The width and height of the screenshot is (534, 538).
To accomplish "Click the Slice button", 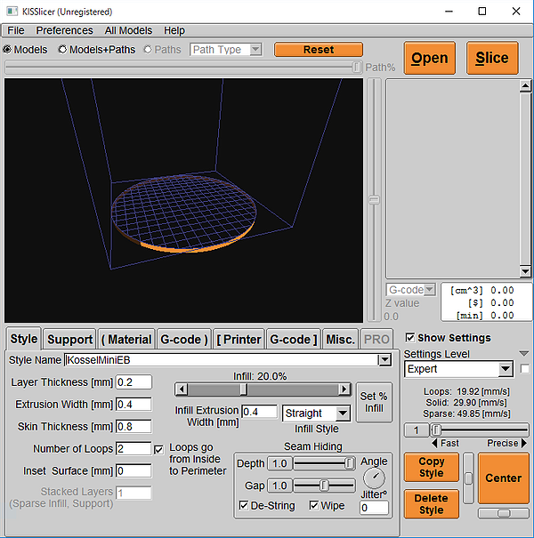I will 492,58.
